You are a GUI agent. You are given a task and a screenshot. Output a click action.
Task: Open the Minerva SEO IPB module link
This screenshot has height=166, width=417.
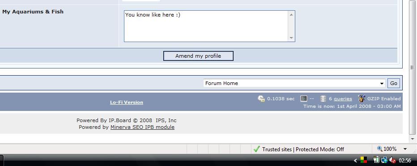142,127
